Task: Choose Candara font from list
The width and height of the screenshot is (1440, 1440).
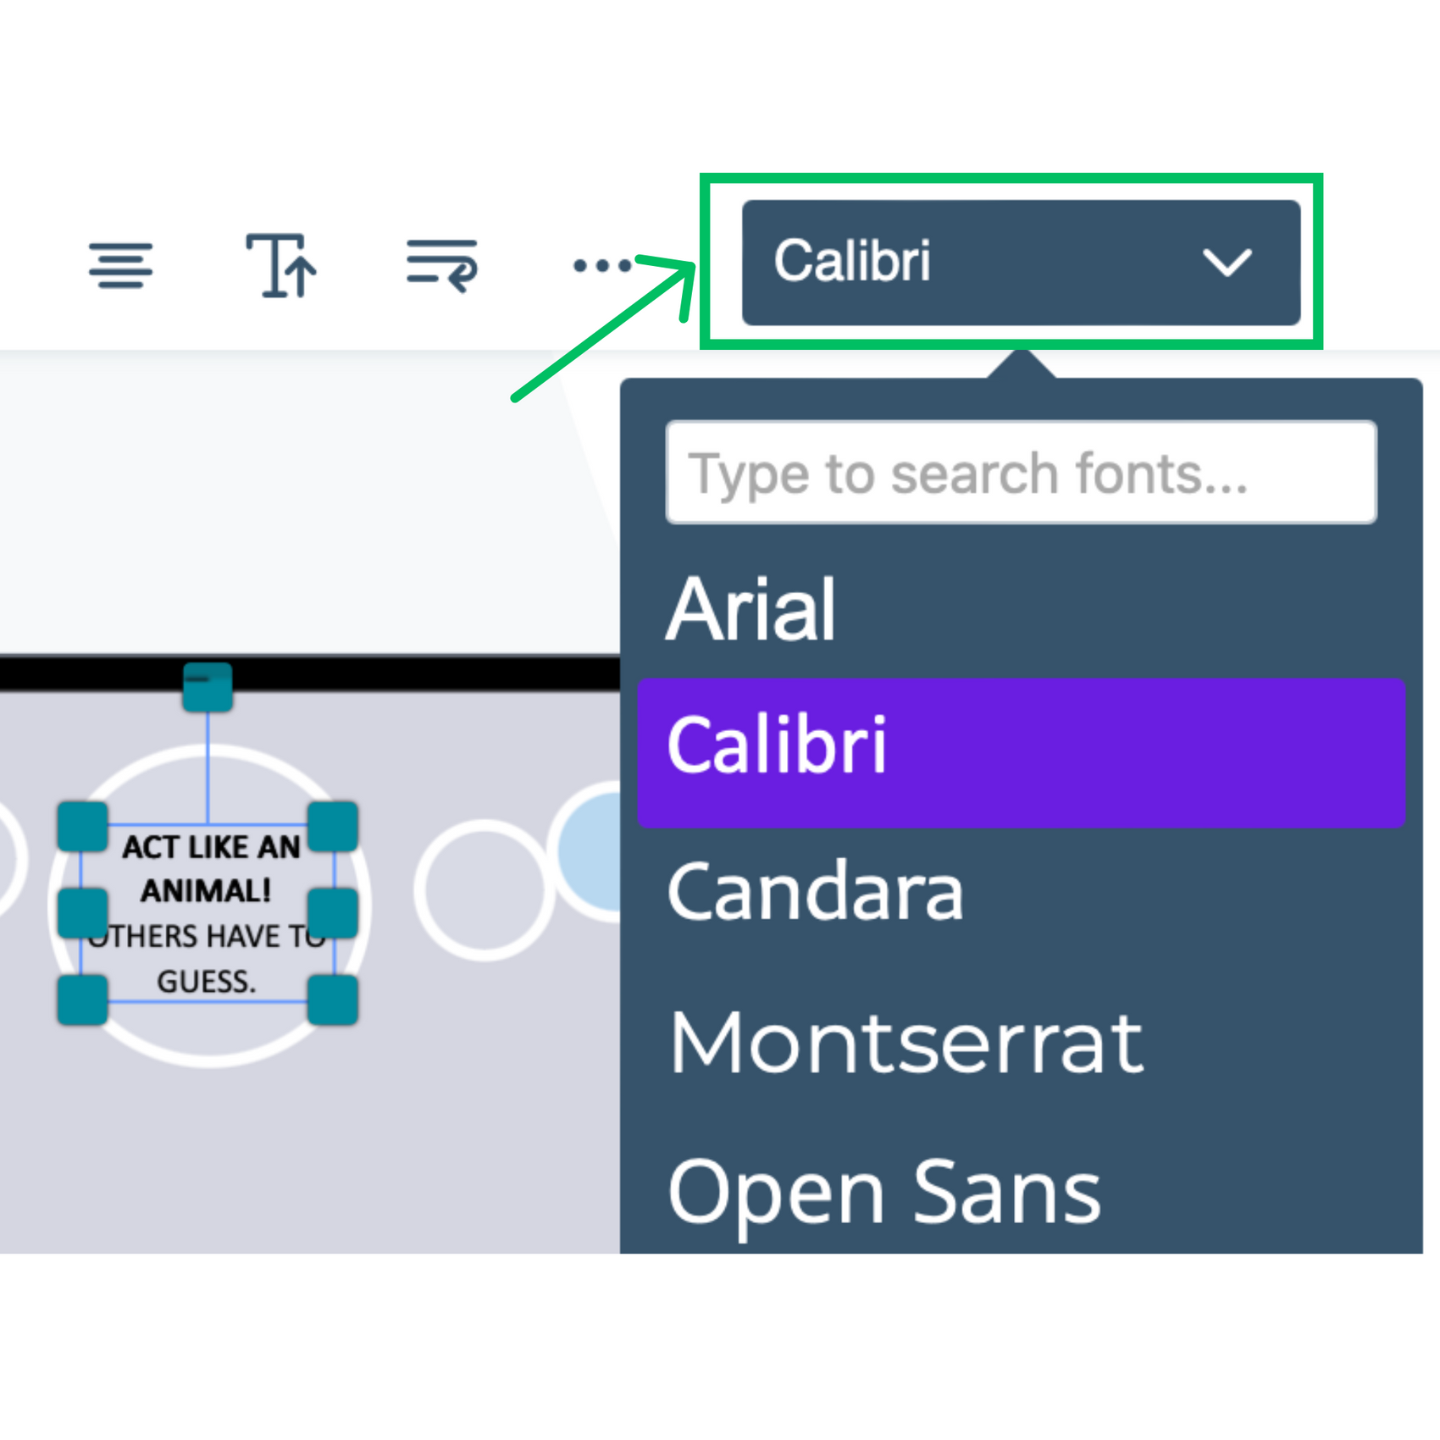Action: tap(816, 891)
